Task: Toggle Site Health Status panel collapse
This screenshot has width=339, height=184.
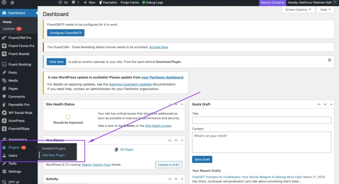Action: pos(182,104)
